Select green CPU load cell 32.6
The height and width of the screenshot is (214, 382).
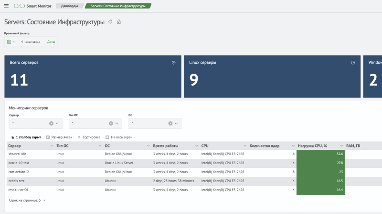pos(320,154)
